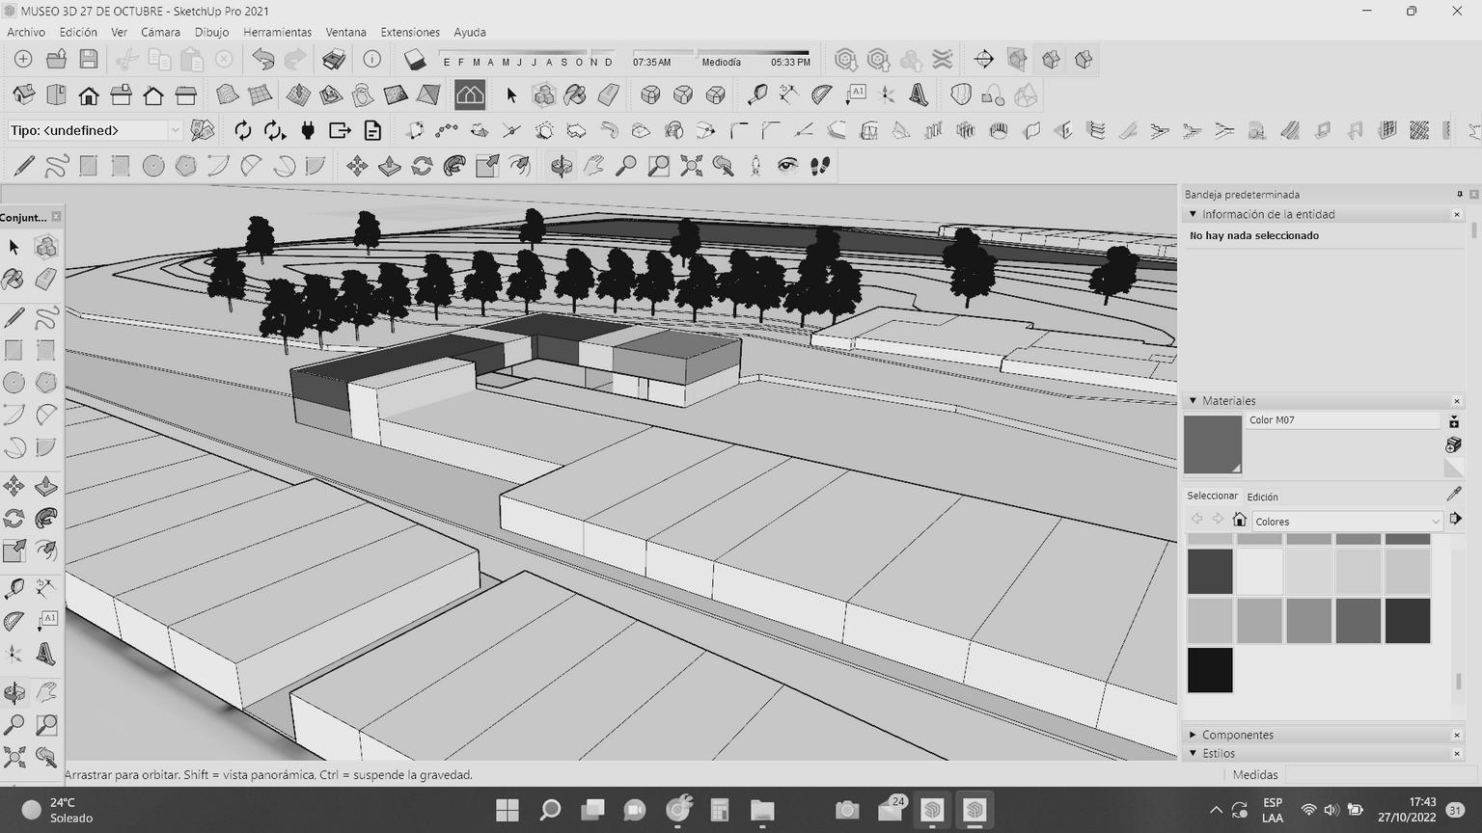
Task: Open the 3D Warehouse
Action: tap(846, 60)
